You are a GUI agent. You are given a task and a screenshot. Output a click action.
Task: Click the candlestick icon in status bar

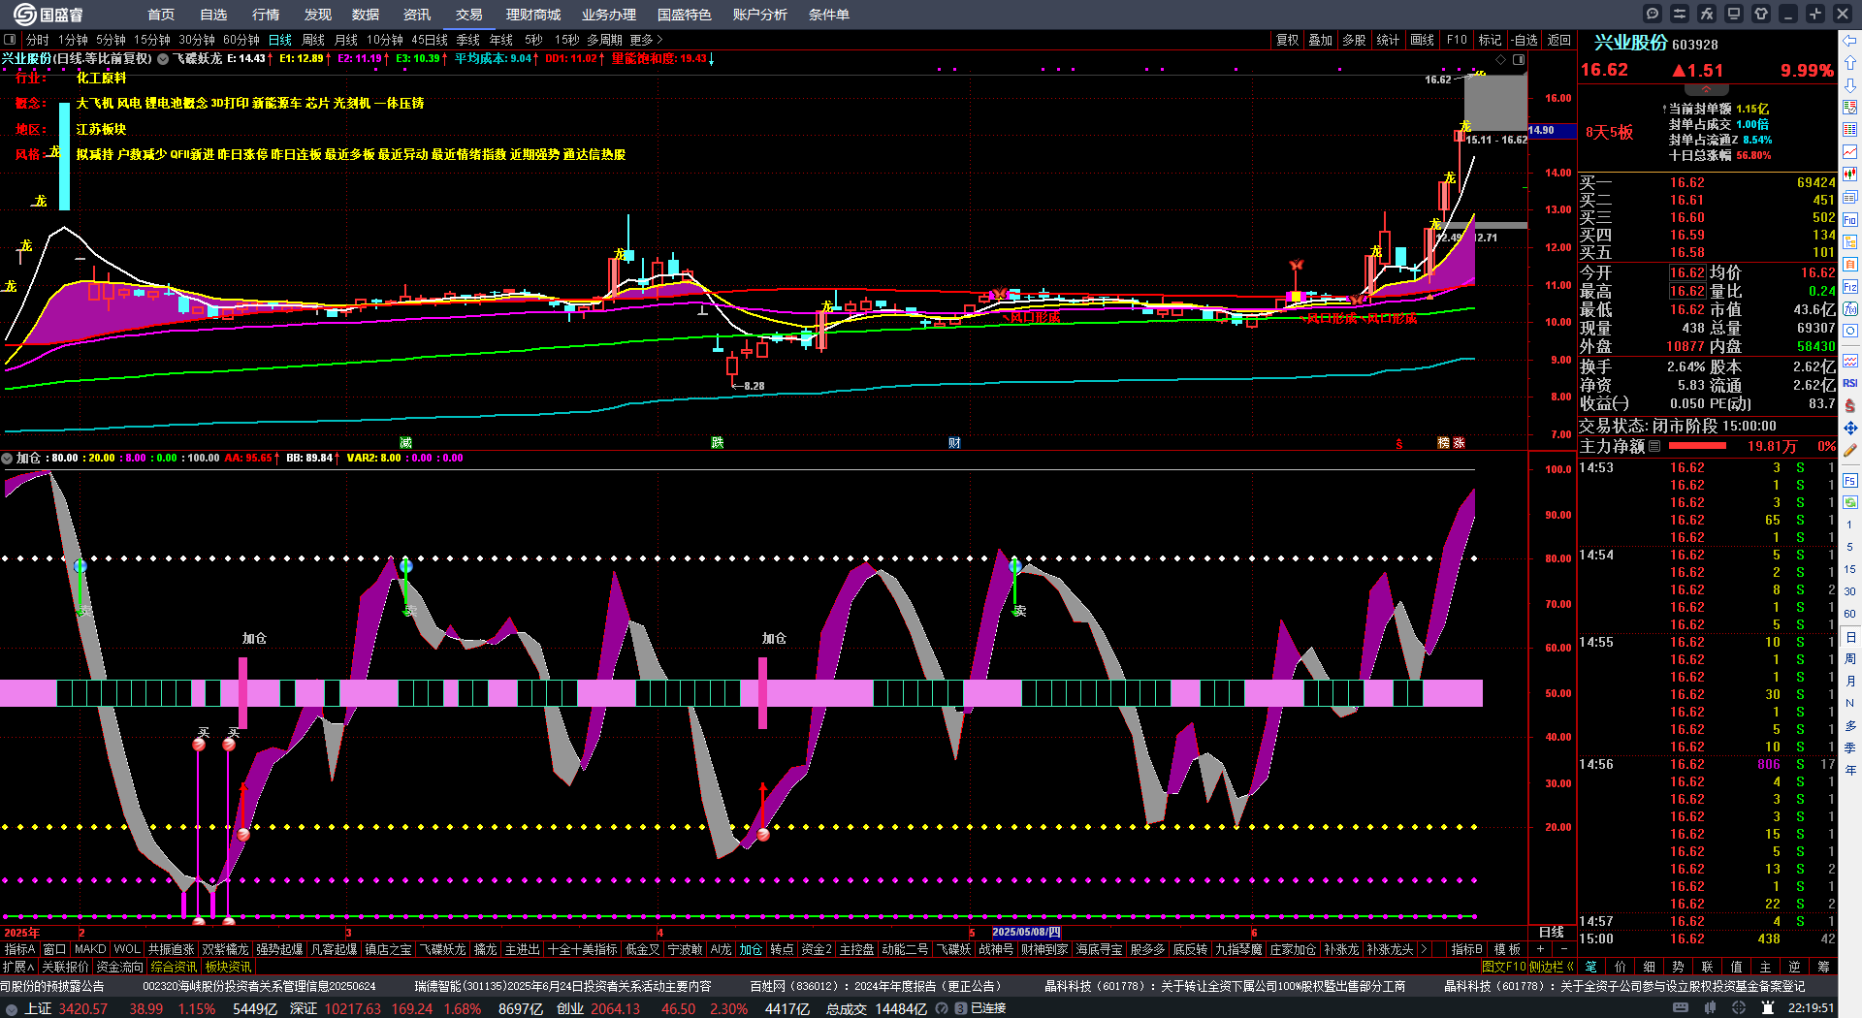[1711, 1008]
